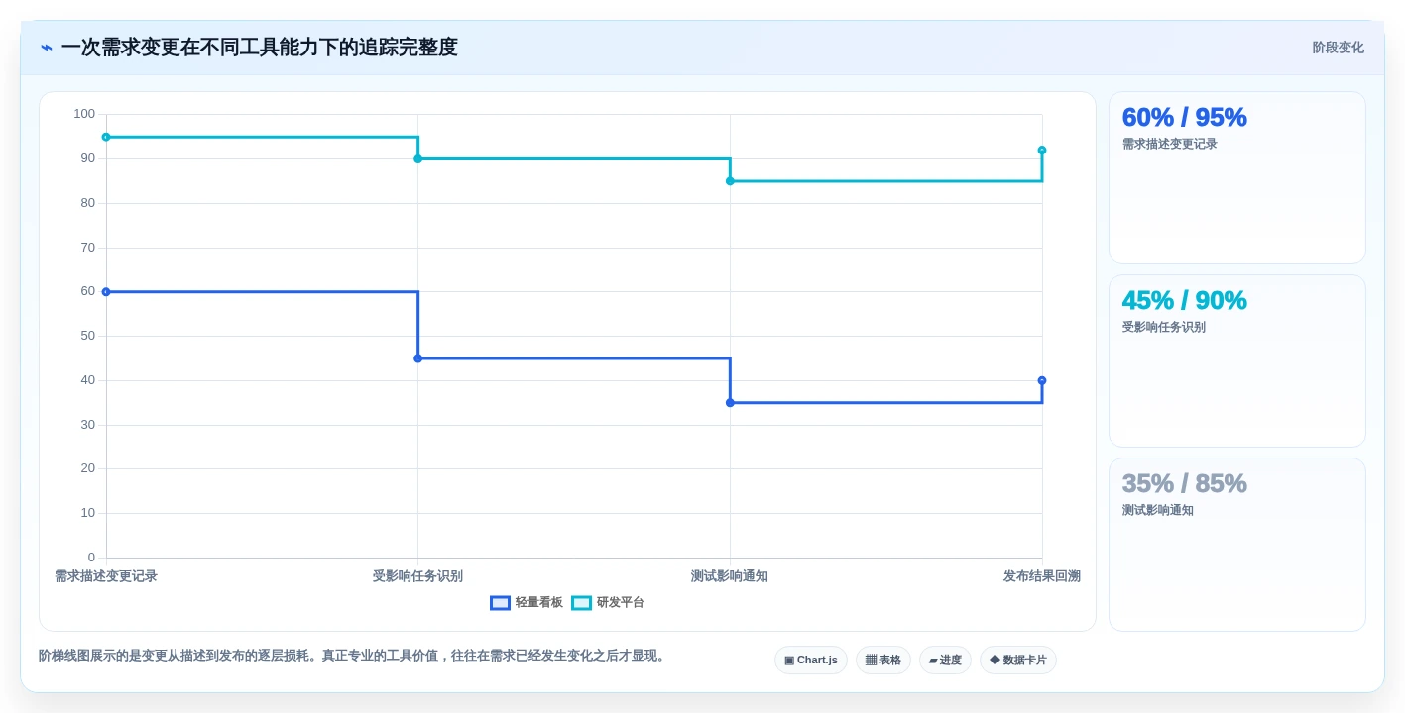
Task: Toggle the 轻量看板 legend series
Action: click(527, 602)
